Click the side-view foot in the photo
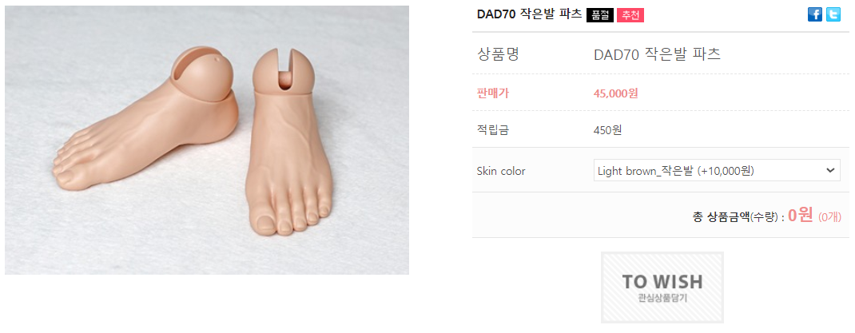855x333 pixels. pos(147,117)
